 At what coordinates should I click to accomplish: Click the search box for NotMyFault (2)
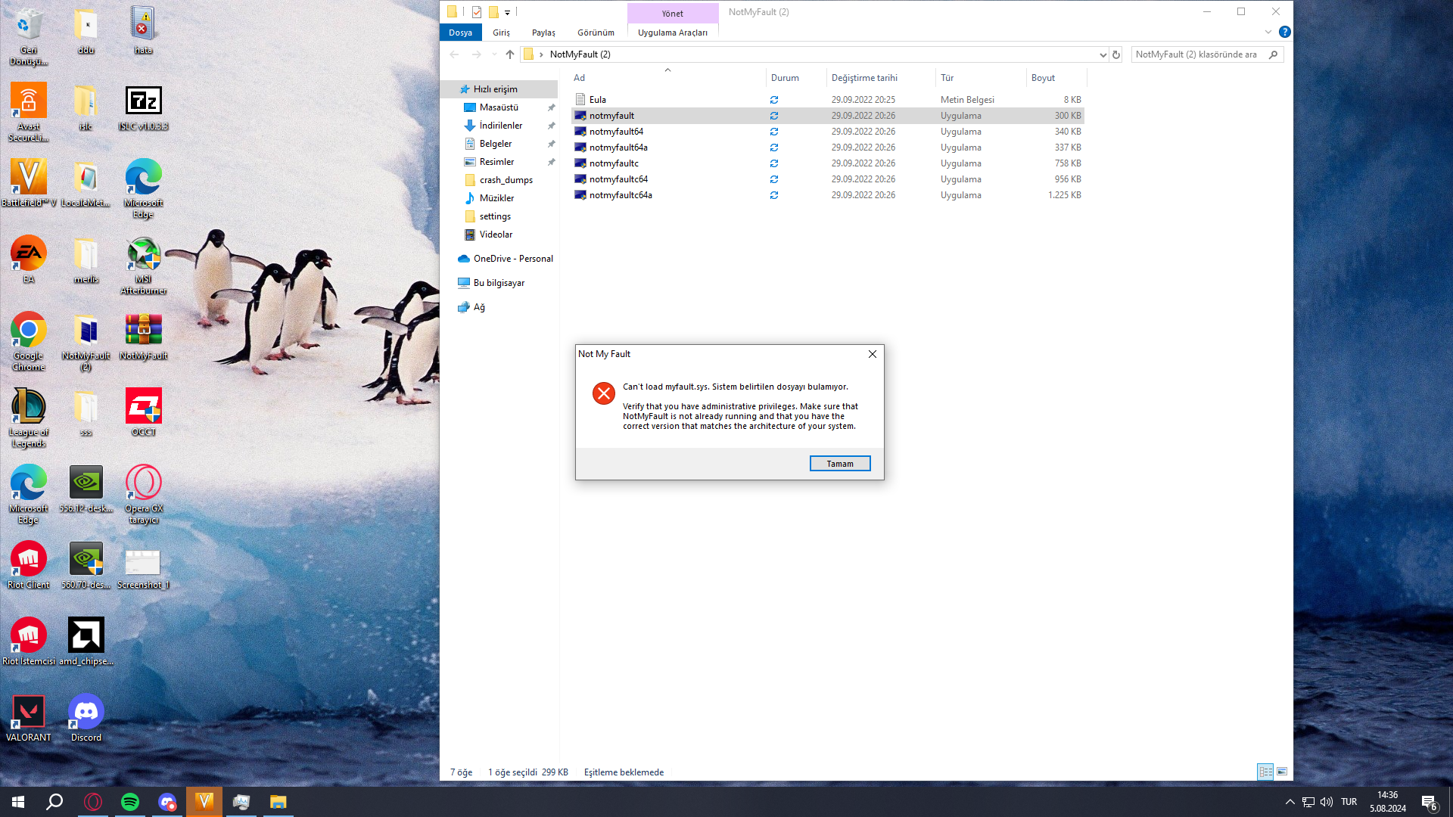(1199, 54)
